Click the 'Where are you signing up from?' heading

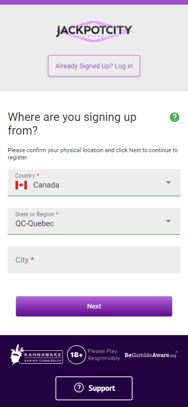[x=72, y=124]
